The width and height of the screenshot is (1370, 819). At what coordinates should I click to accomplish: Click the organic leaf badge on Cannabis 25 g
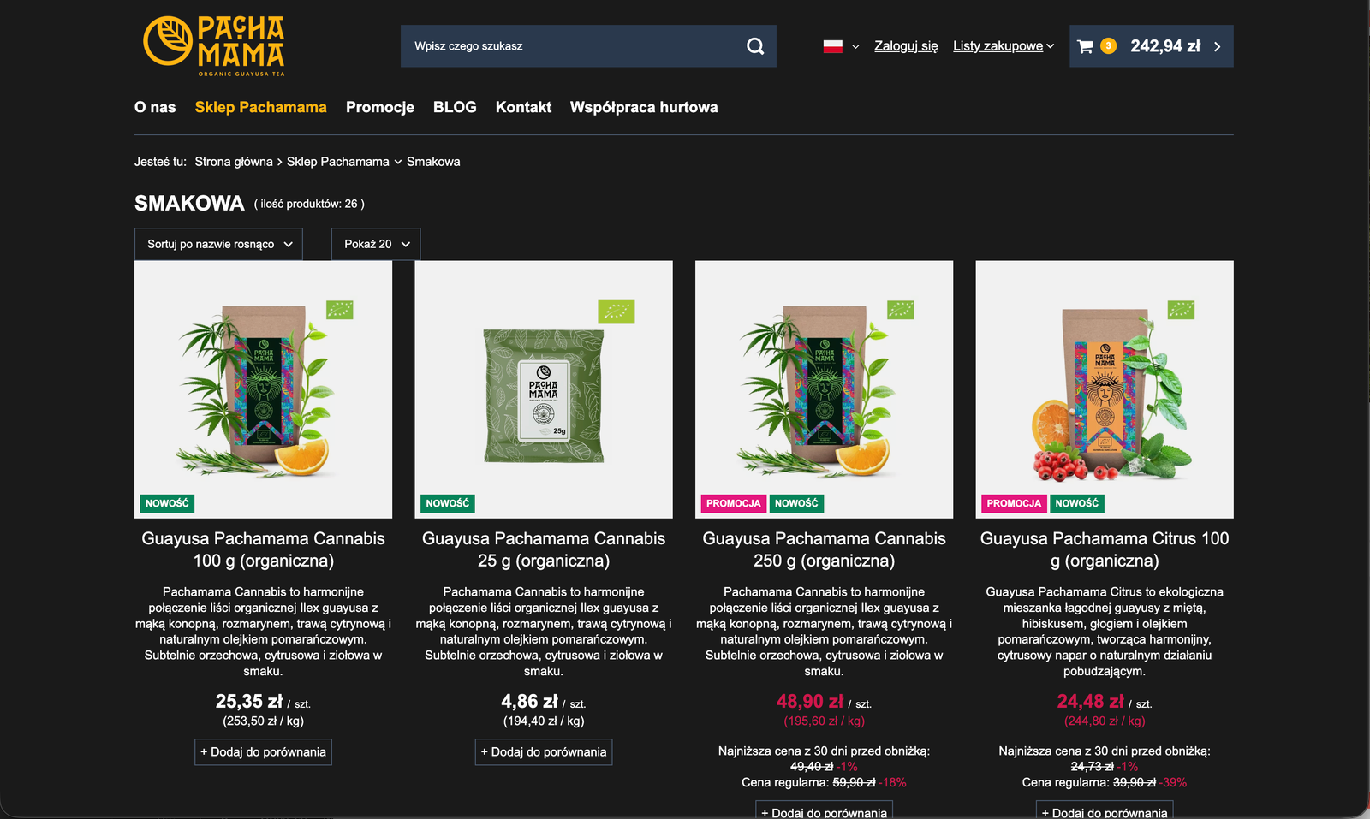[x=616, y=312]
